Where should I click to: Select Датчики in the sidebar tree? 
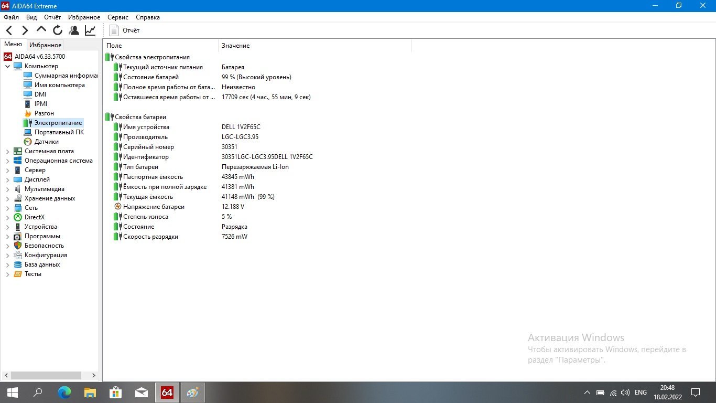[46, 142]
